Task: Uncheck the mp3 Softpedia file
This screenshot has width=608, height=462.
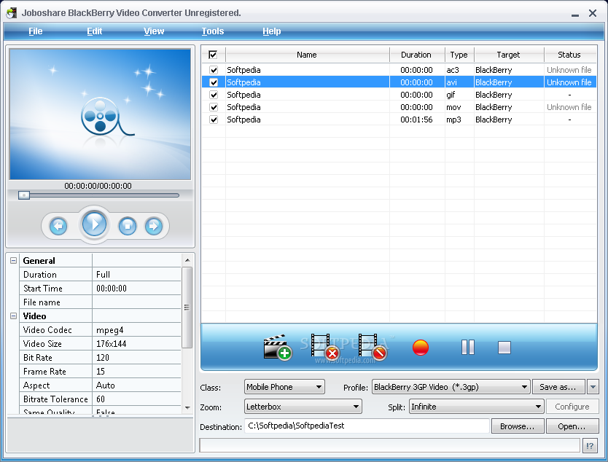Action: 214,120
